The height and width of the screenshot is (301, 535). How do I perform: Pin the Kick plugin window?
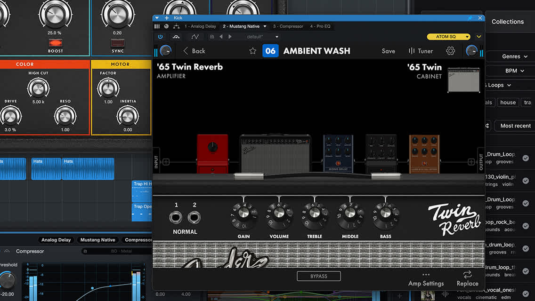(x=470, y=18)
